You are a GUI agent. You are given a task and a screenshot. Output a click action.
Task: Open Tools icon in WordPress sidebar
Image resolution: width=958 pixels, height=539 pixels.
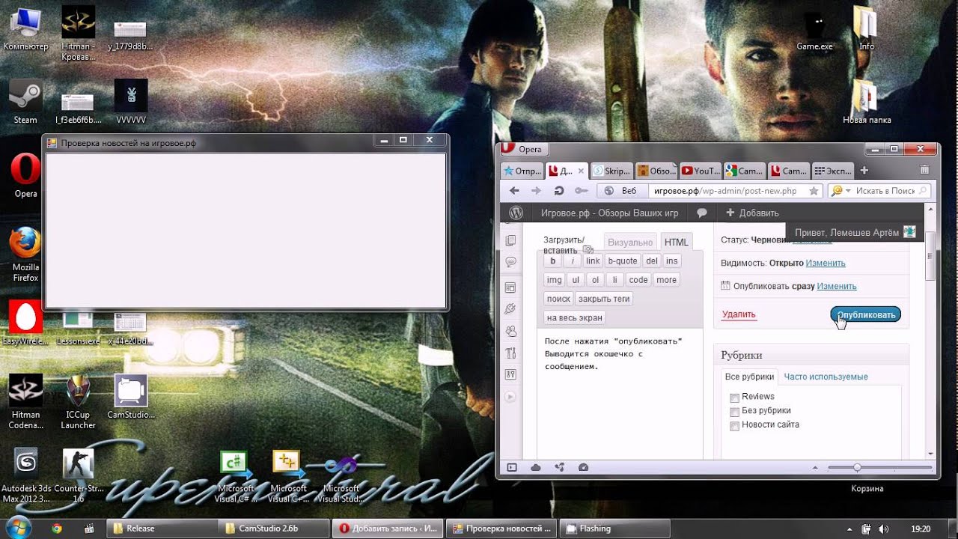tap(511, 353)
